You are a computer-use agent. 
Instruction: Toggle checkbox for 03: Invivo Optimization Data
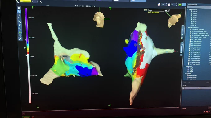(x=191, y=33)
